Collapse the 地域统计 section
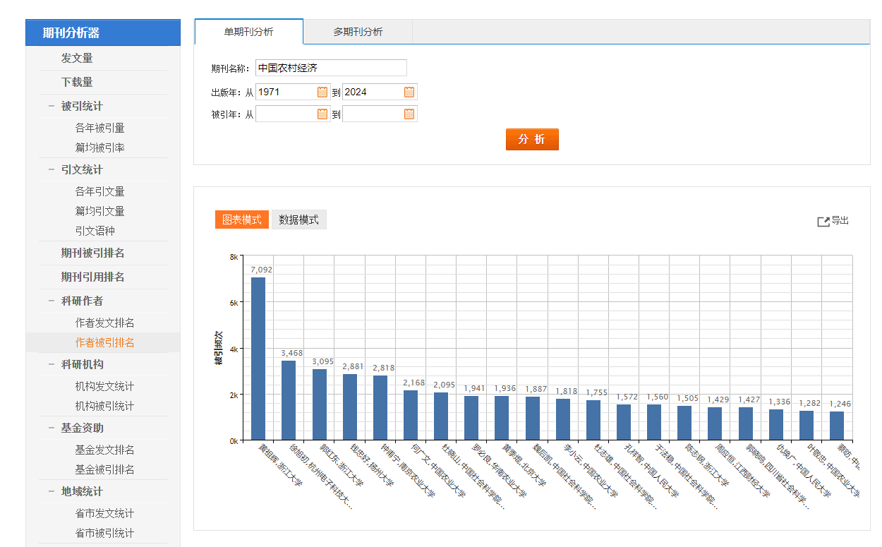The height and width of the screenshot is (547, 882). 52,491
